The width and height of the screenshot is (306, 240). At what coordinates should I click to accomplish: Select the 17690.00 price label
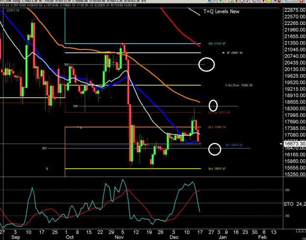point(295,122)
